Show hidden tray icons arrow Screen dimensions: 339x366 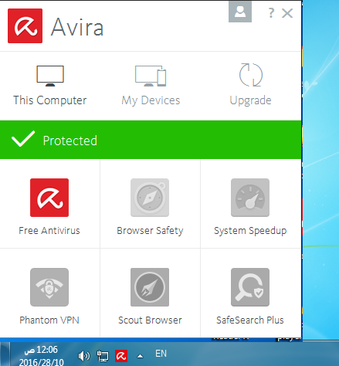[140, 356]
